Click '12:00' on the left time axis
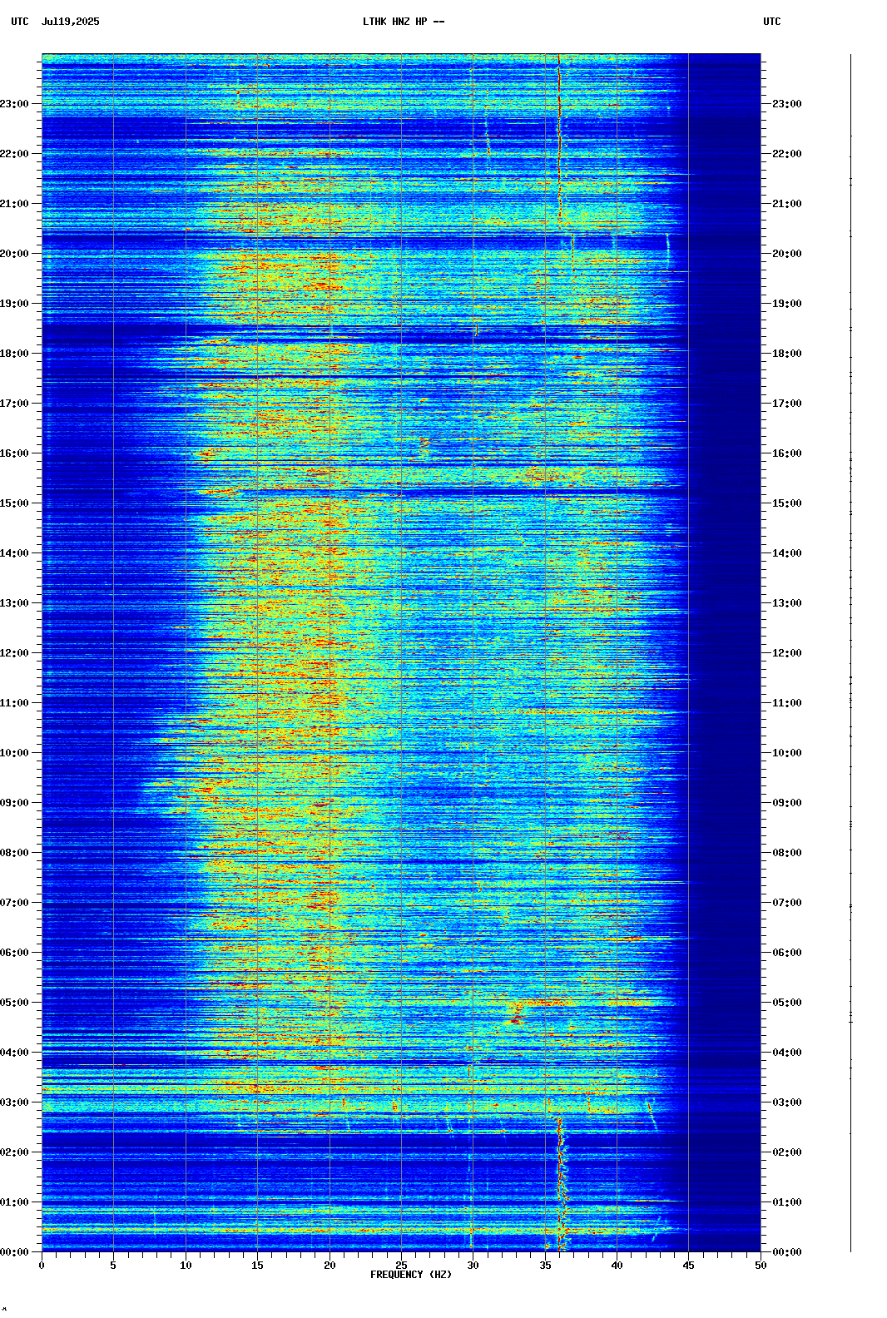 pos(14,653)
